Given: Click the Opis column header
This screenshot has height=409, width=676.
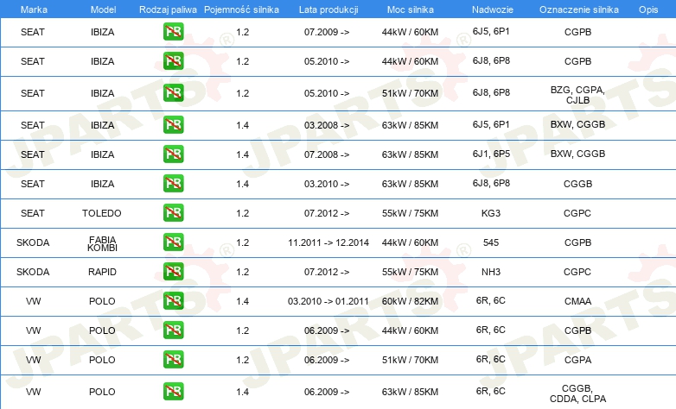Looking at the screenshot, I should [648, 9].
